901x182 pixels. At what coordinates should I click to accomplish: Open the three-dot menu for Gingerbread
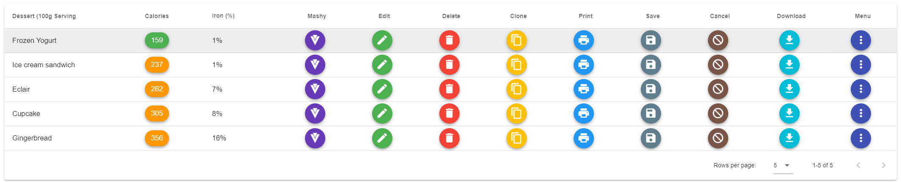861,138
